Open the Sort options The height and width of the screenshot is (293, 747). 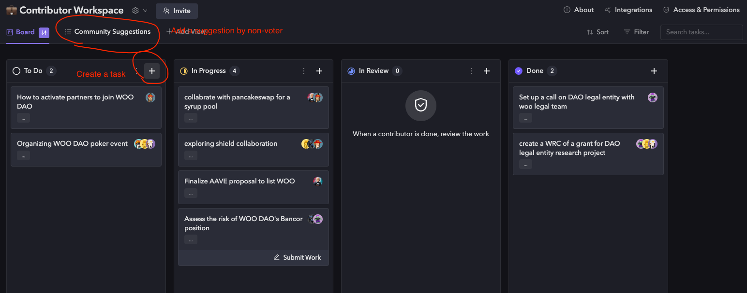click(x=598, y=32)
